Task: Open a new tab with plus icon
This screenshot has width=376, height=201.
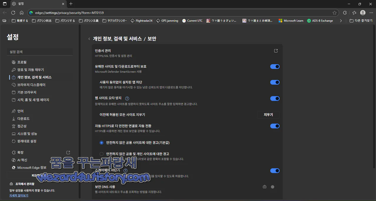Action: coord(71,4)
